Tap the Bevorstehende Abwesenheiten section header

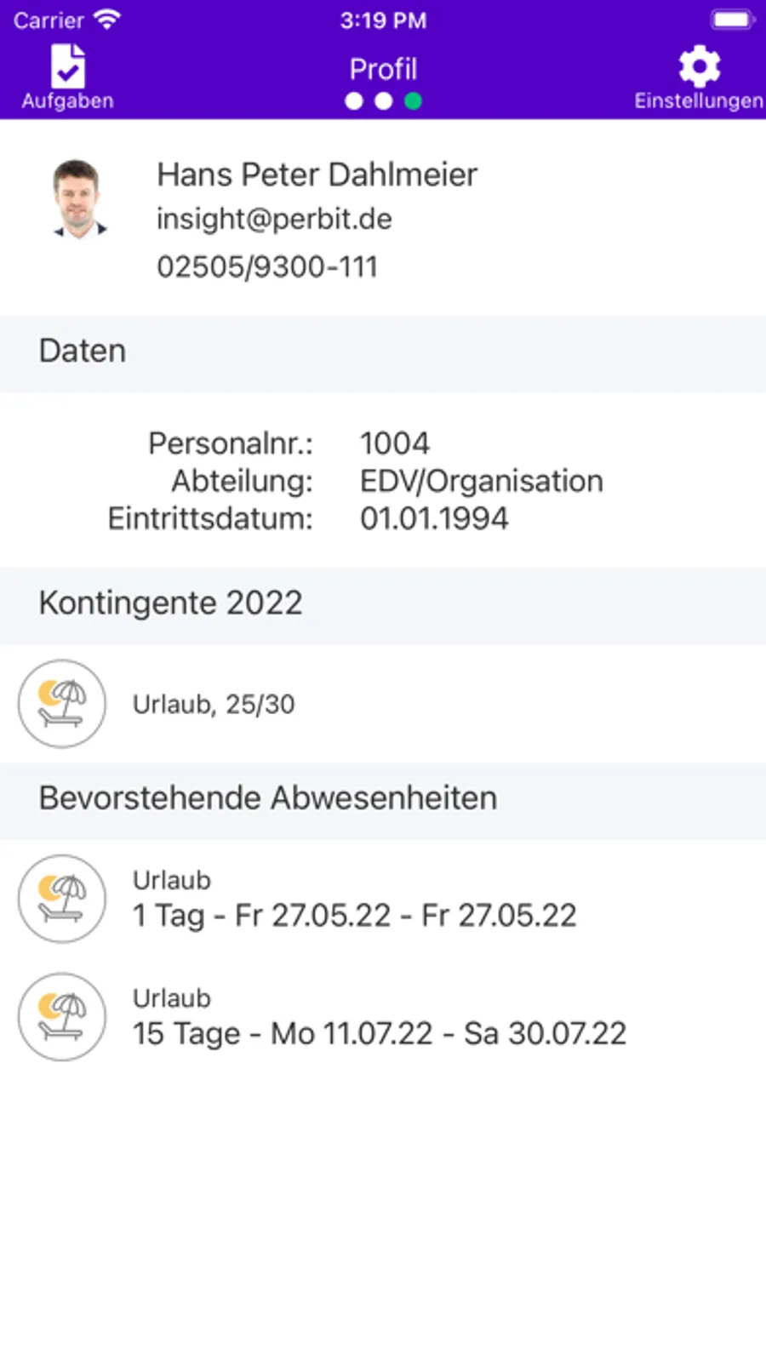(383, 797)
